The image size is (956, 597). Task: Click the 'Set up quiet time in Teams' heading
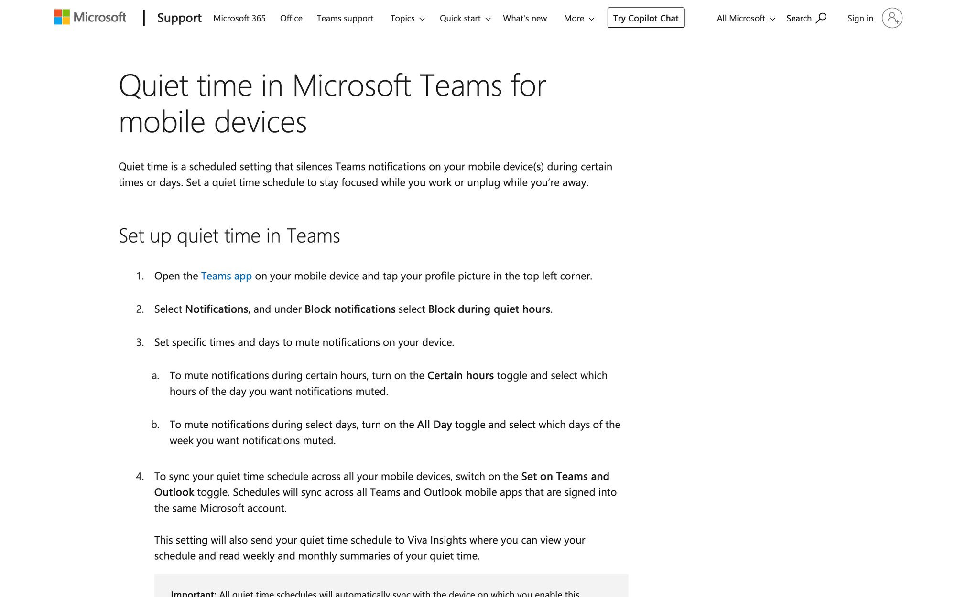[229, 235]
